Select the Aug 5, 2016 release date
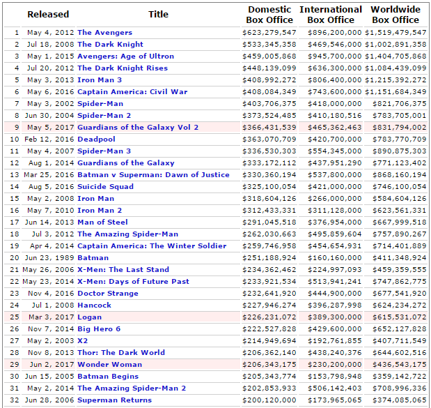This screenshot has width=431, height=408. (x=52, y=186)
